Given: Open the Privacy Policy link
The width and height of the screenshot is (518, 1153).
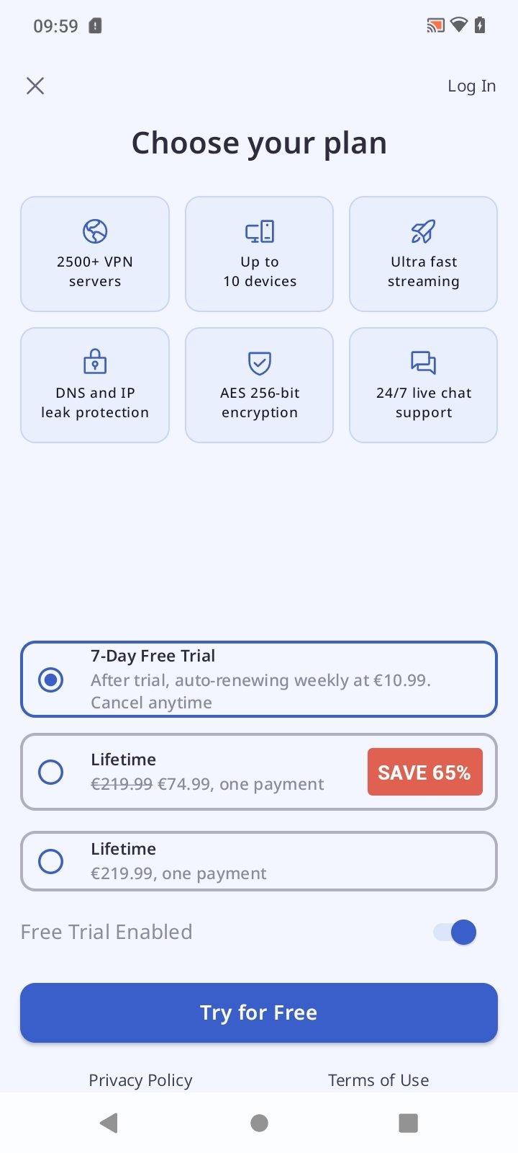Looking at the screenshot, I should point(140,1080).
